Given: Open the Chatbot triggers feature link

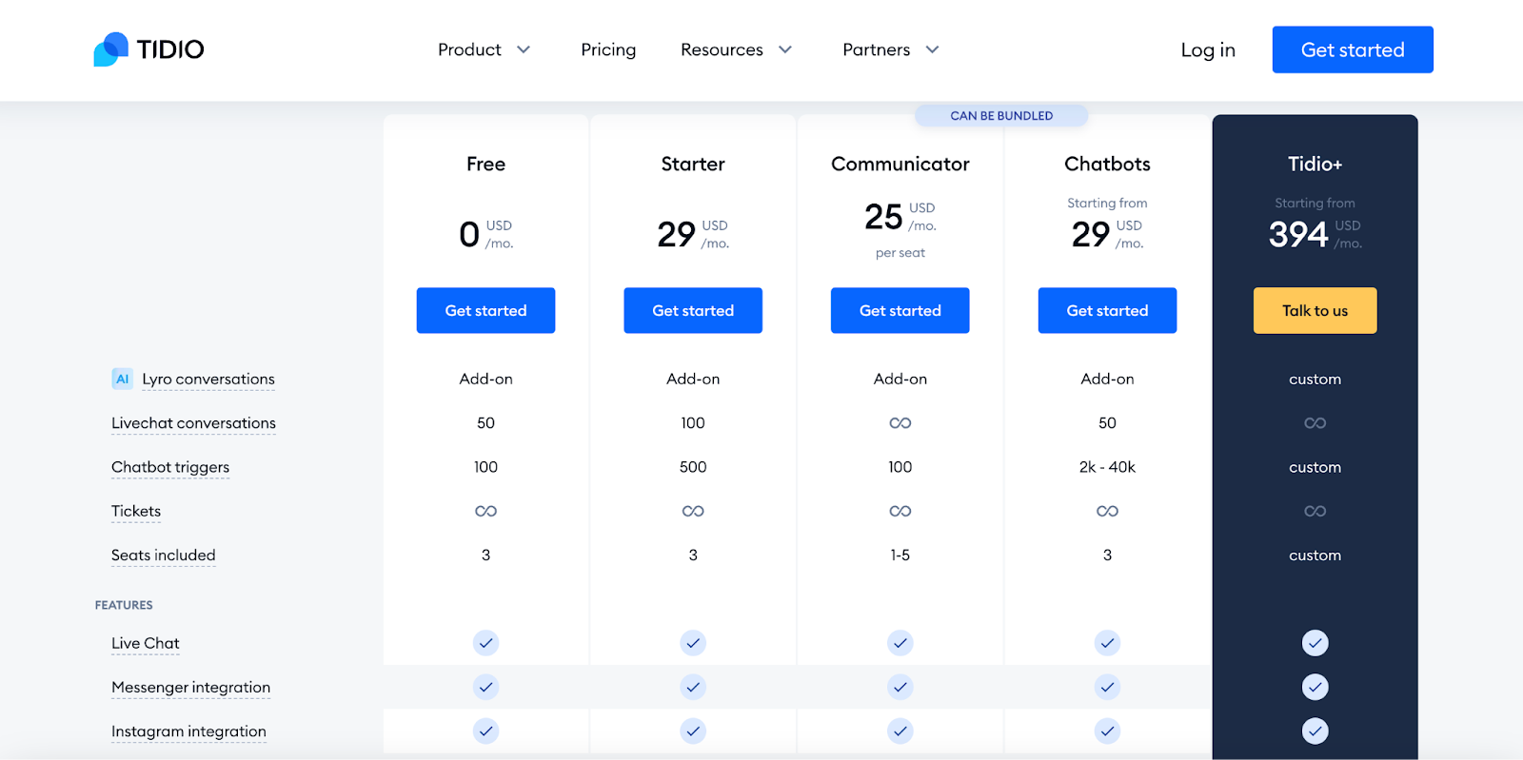Looking at the screenshot, I should (170, 467).
